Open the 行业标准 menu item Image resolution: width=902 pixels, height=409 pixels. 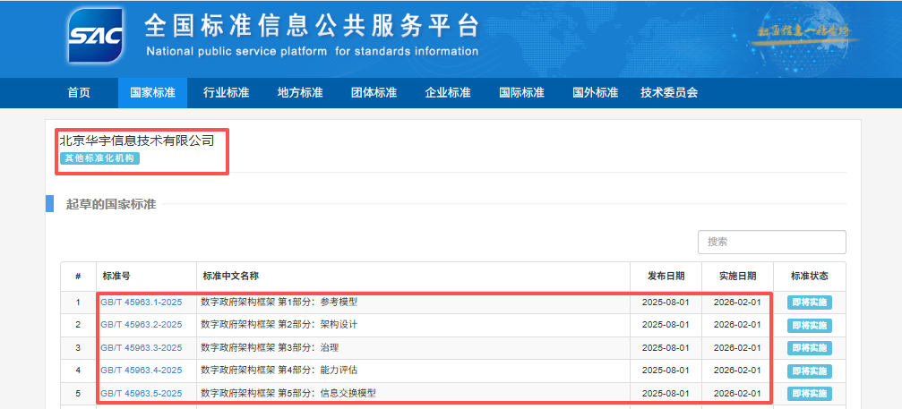click(x=226, y=93)
